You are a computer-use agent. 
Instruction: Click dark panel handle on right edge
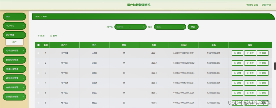275,66
